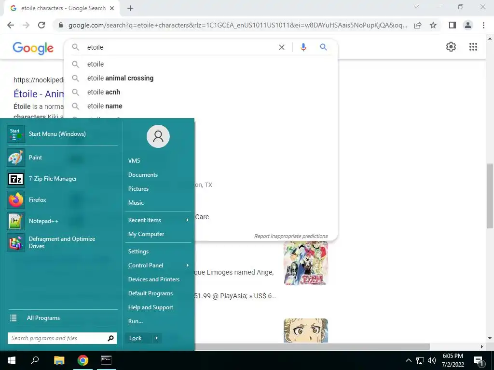This screenshot has width=494, height=370.
Task: Click the Angelique anime group thumbnail
Action: (305, 264)
